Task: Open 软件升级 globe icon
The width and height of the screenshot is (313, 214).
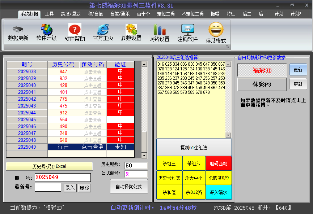Action: (46, 30)
